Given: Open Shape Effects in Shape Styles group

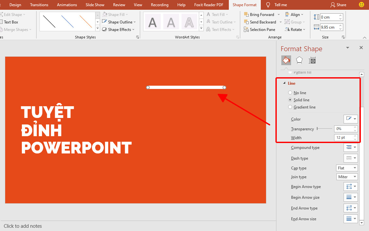Looking at the screenshot, I should (118, 29).
